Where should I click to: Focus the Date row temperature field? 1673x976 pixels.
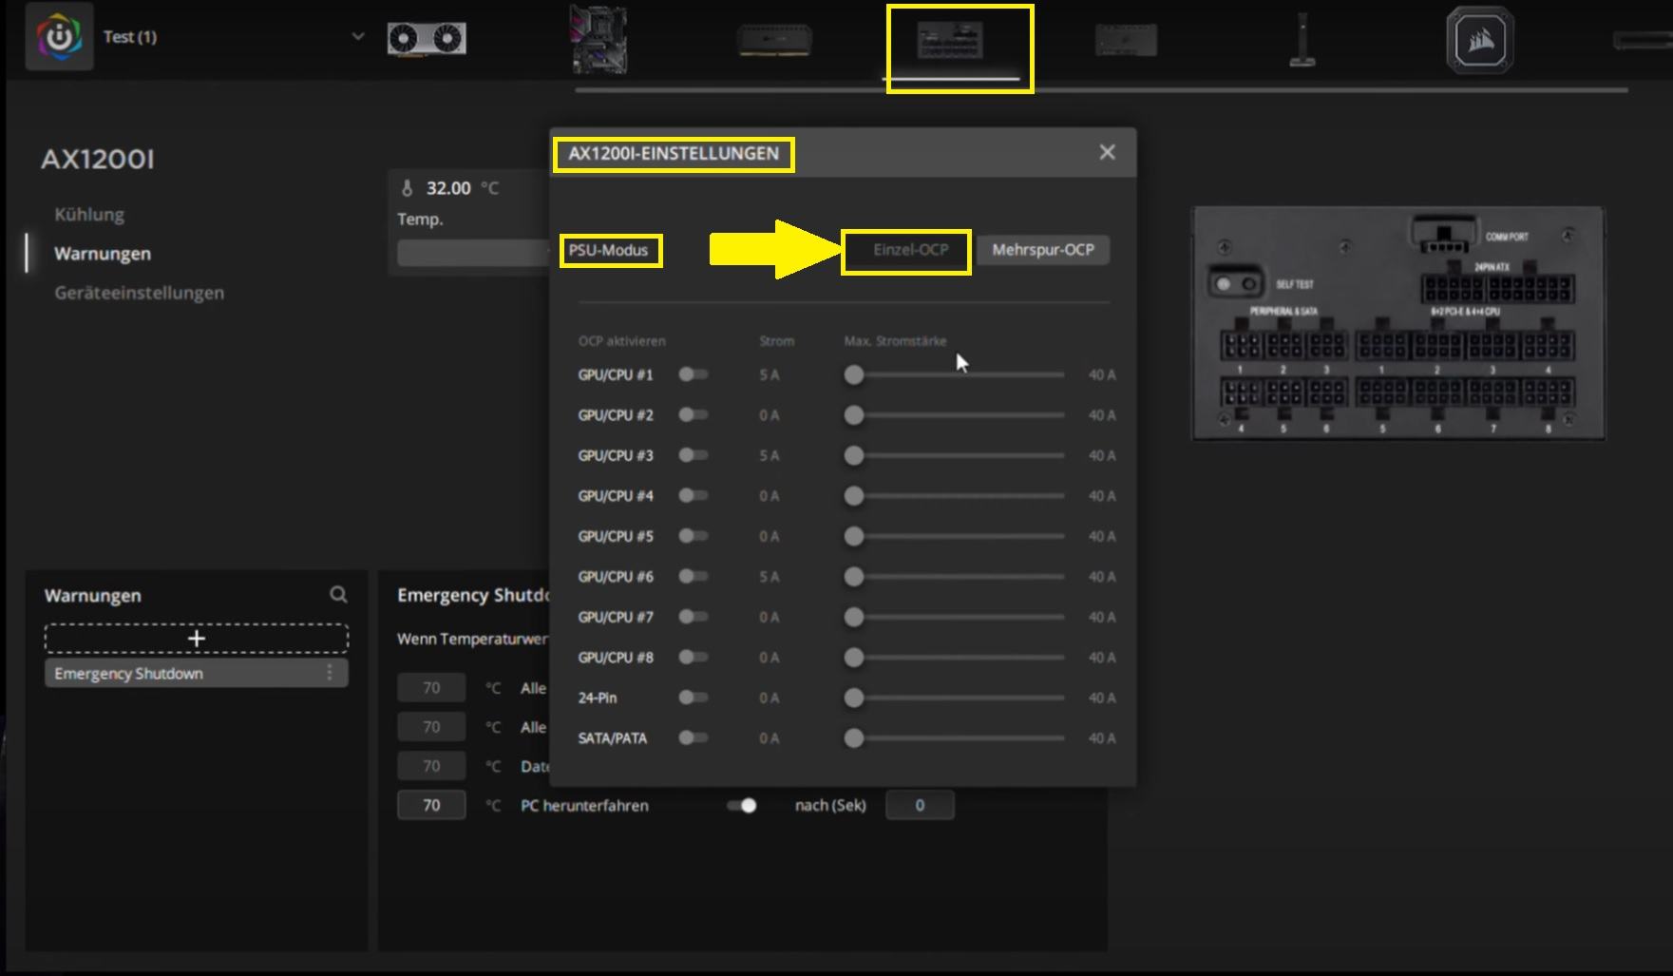(431, 766)
